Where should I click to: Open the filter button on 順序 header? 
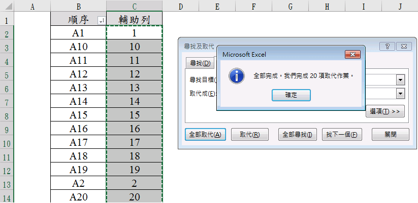click(x=101, y=20)
